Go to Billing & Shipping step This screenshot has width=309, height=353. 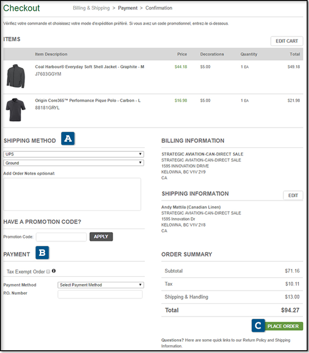91,8
